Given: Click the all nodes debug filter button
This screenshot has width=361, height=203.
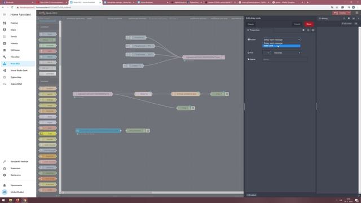Looking at the screenshot, I should (x=347, y=24).
